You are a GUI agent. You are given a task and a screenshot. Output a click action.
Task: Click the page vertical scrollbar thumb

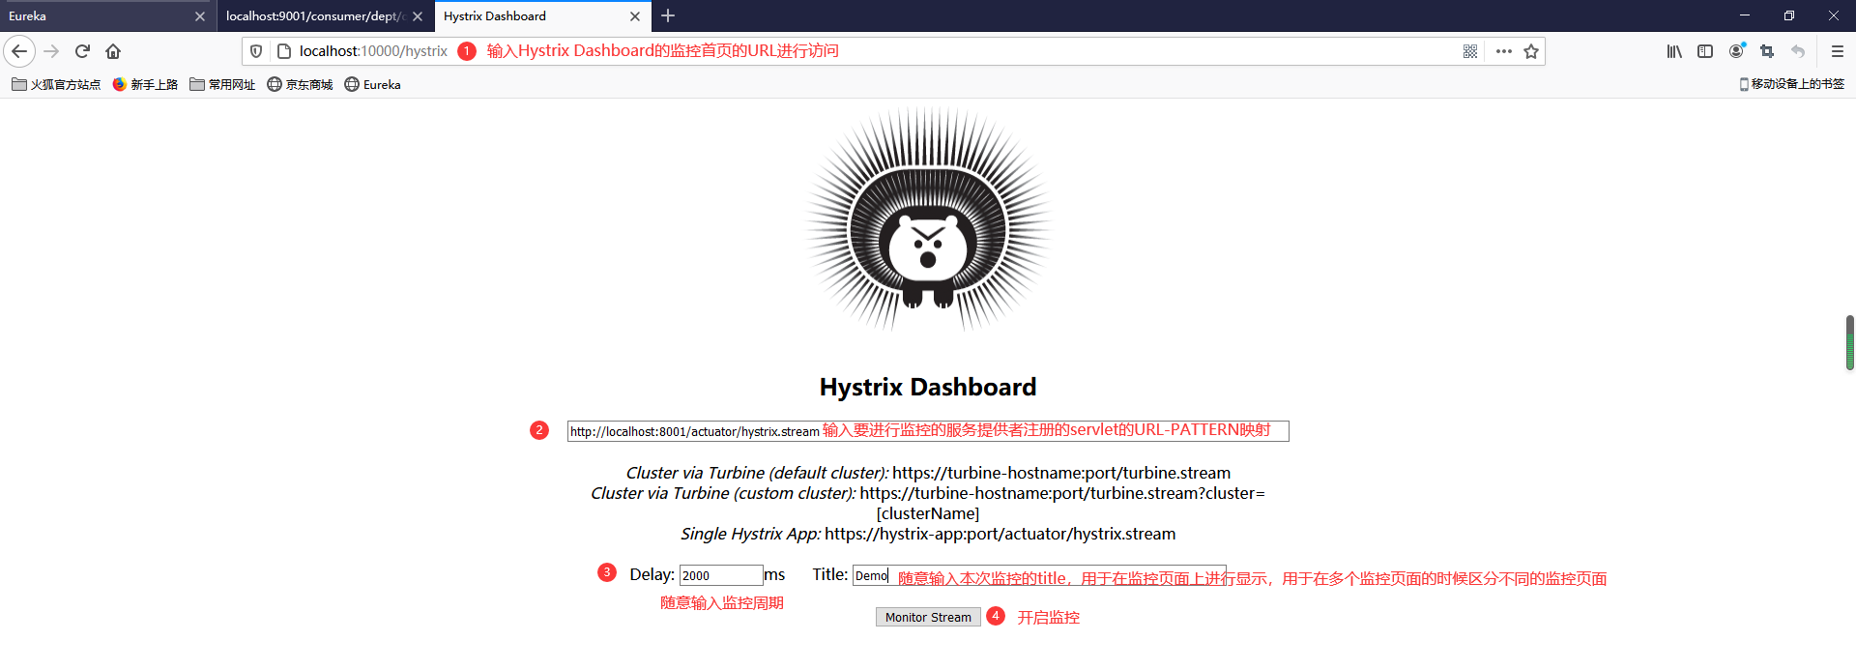[x=1850, y=342]
